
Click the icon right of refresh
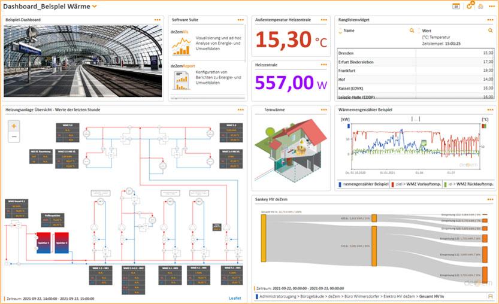[480, 6]
